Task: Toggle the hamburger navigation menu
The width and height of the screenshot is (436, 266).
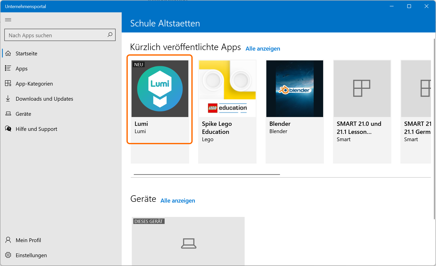Action: click(x=8, y=20)
